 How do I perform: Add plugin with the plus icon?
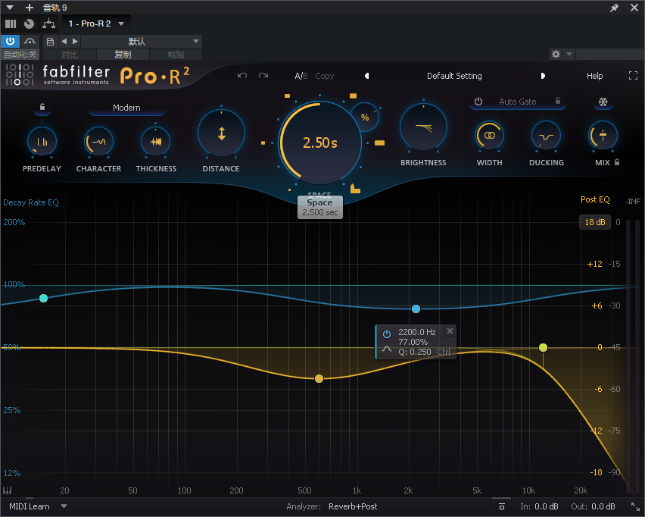30,8
